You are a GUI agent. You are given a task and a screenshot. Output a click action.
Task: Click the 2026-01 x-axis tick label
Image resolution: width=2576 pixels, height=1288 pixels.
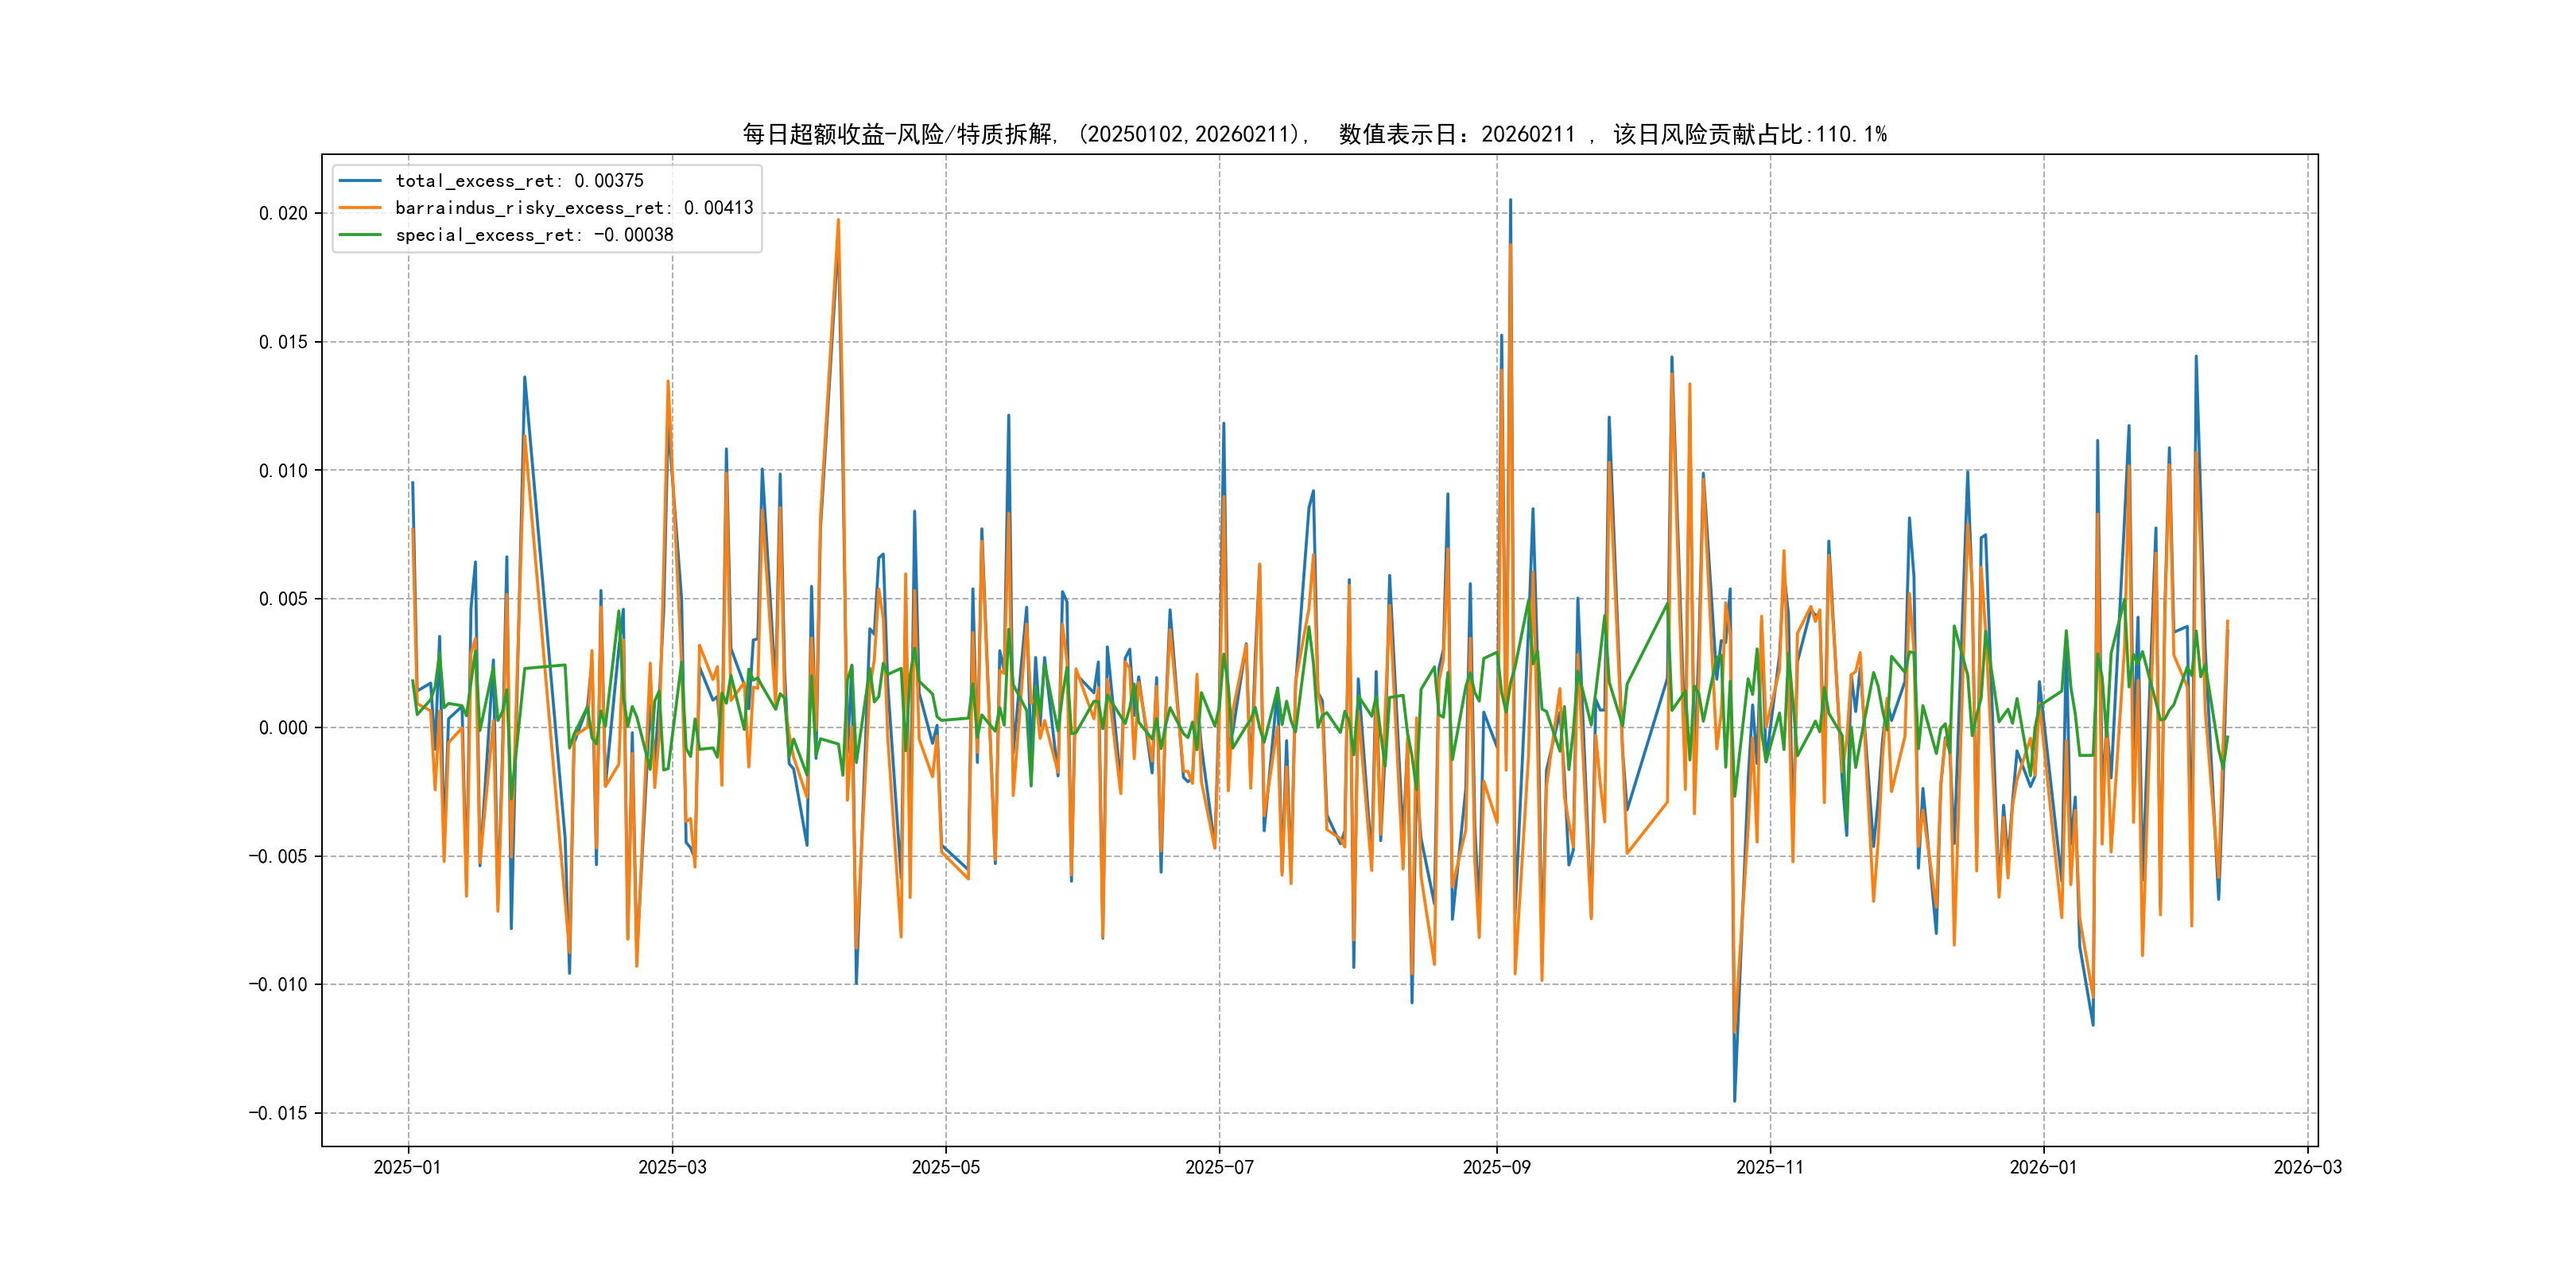point(2043,1167)
